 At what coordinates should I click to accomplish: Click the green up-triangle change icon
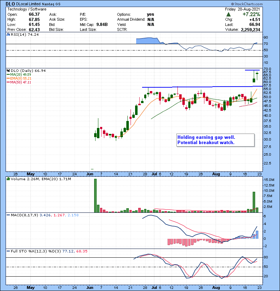[229, 14]
